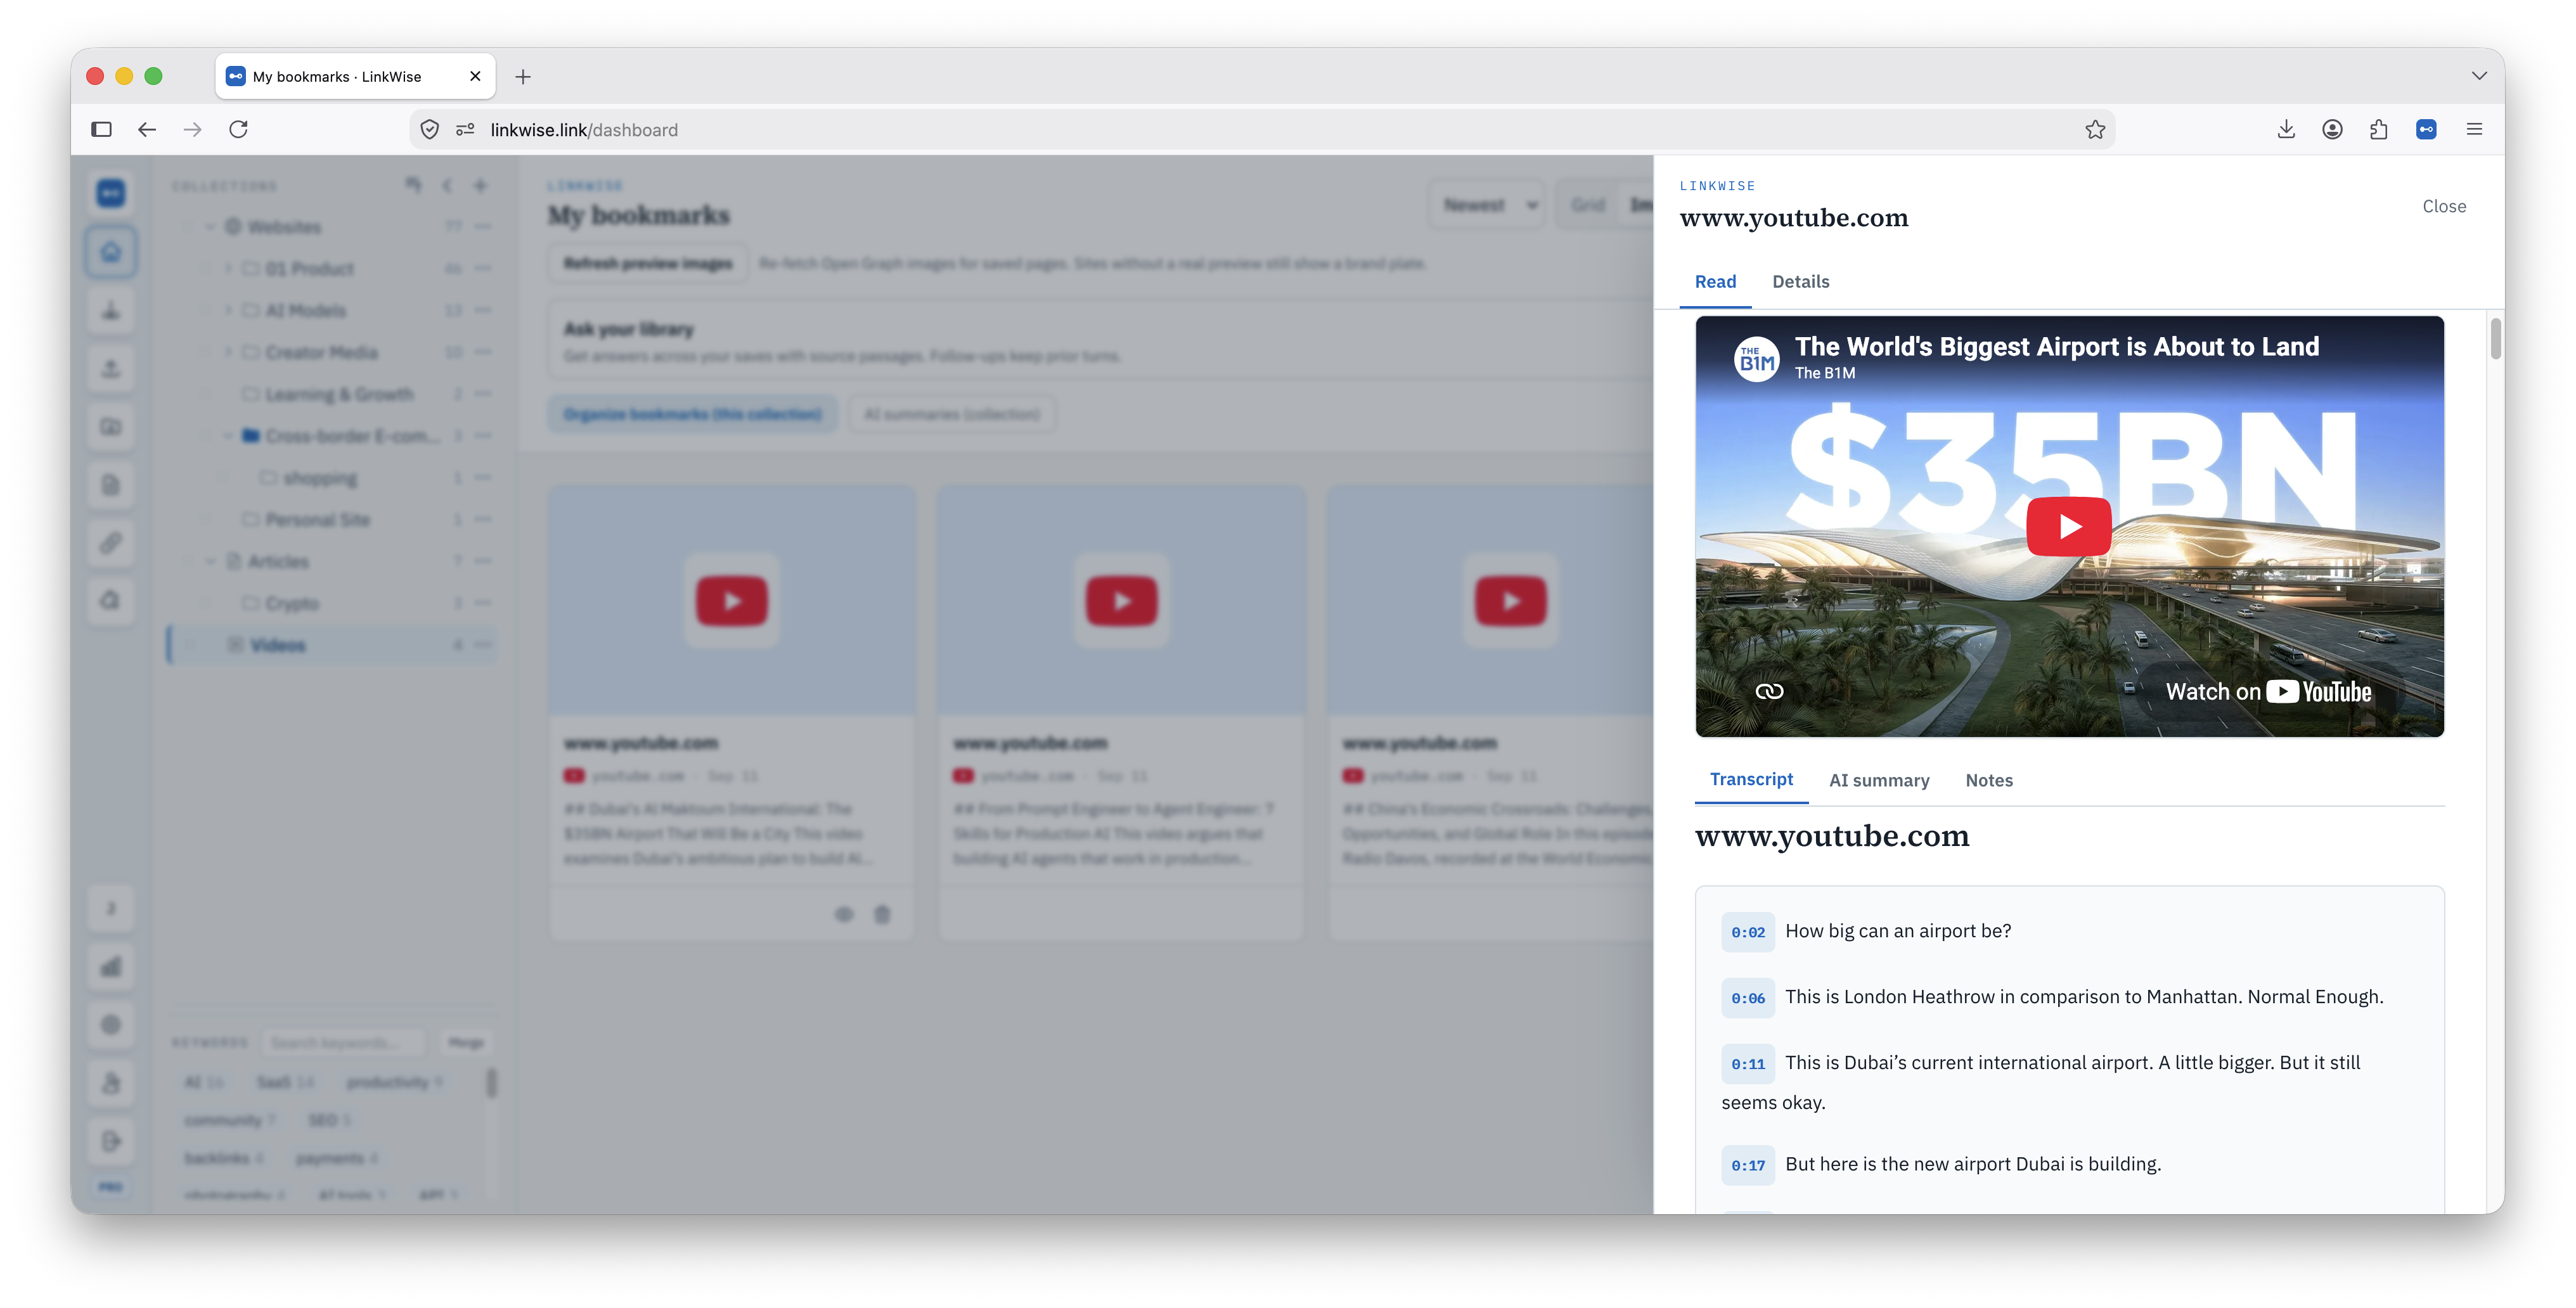2576x1308 pixels.
Task: Click The B1M channel avatar on video
Action: (x=1756, y=358)
